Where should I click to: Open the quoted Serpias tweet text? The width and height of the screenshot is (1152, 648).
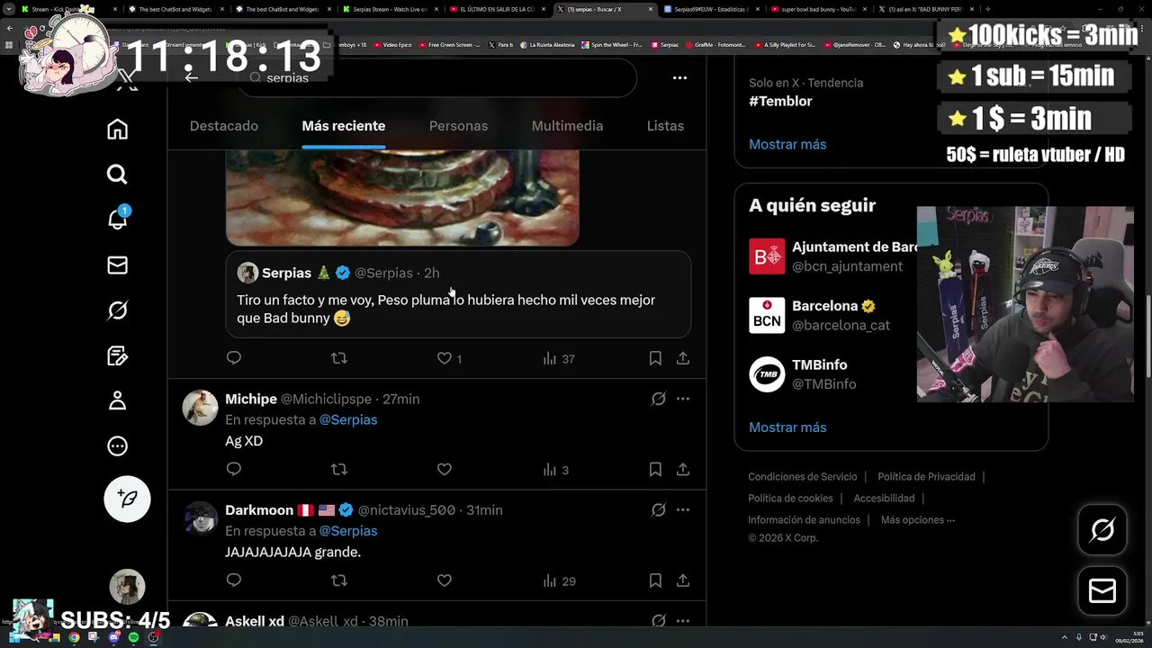pyautogui.click(x=445, y=309)
